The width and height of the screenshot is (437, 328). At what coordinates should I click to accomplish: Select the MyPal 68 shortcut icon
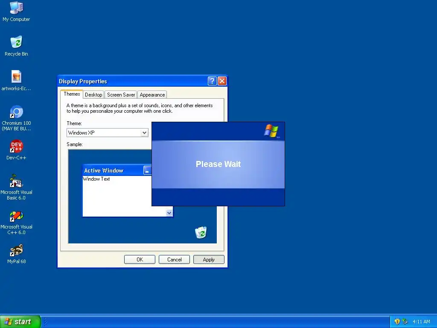click(16, 254)
